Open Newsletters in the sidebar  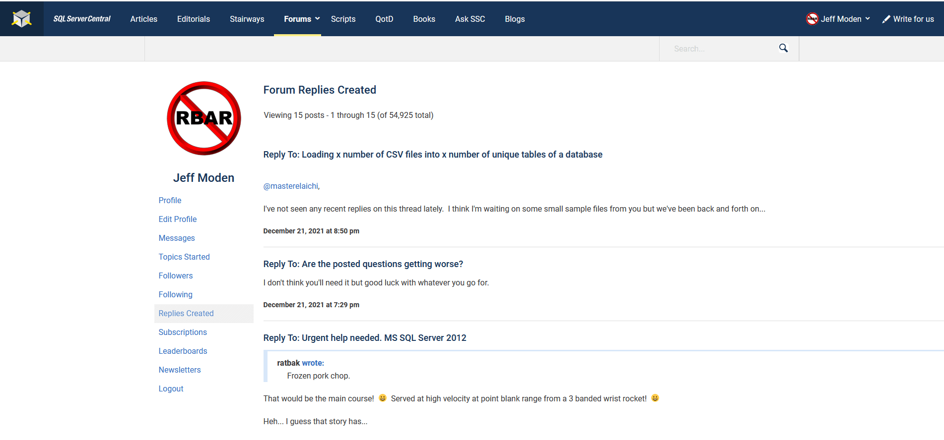180,370
